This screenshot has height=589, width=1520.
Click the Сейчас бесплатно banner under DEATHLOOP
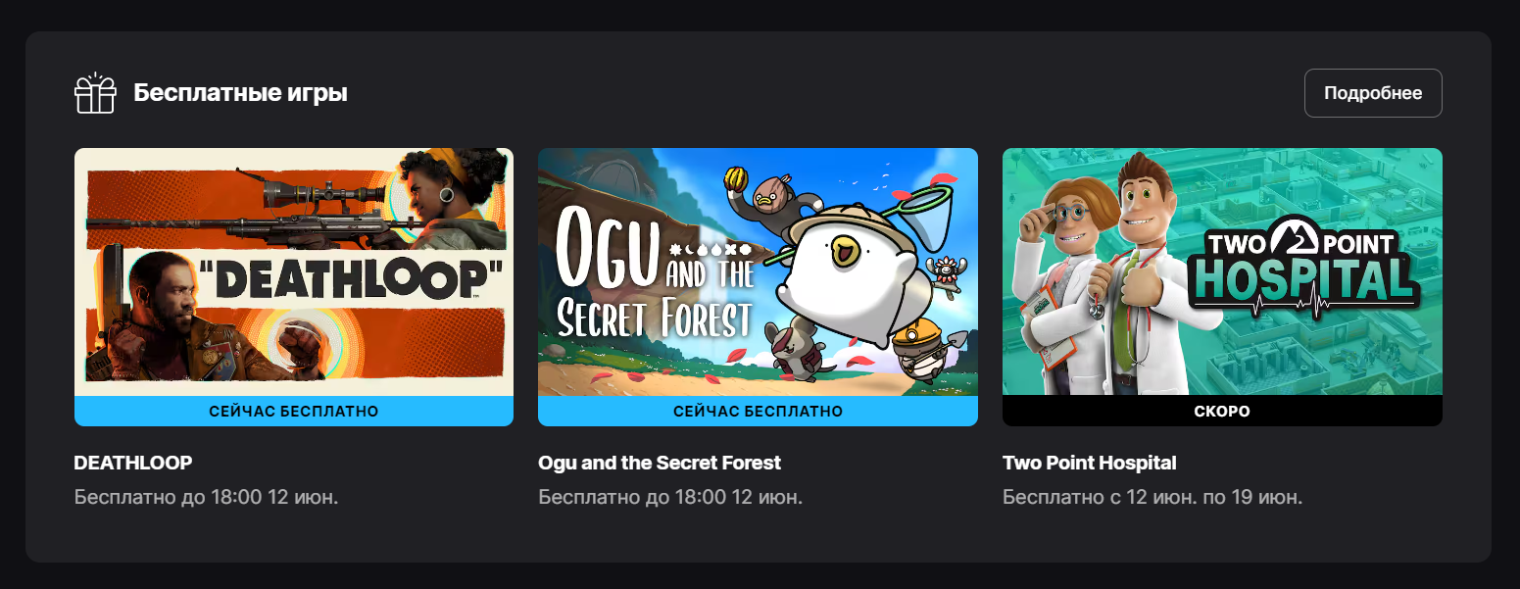[294, 412]
